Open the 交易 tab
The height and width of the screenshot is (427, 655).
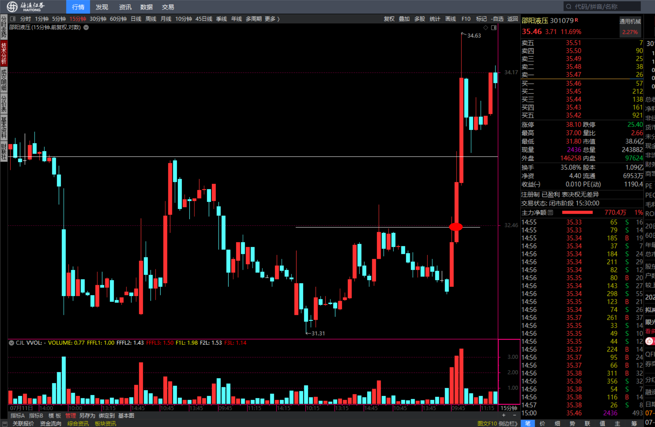[168, 7]
